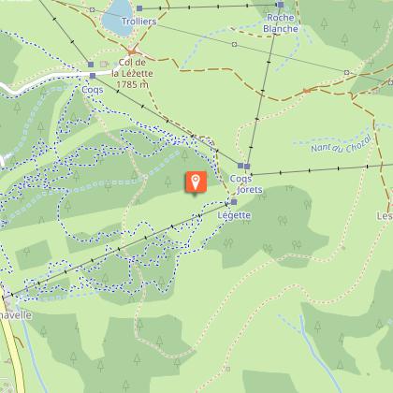Viewport: 393px width, 393px height.
Task: Click the upper Coqs station square by the road
Action: click(x=91, y=65)
